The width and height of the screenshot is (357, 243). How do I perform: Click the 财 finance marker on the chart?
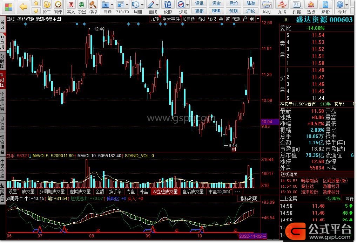click(x=234, y=150)
